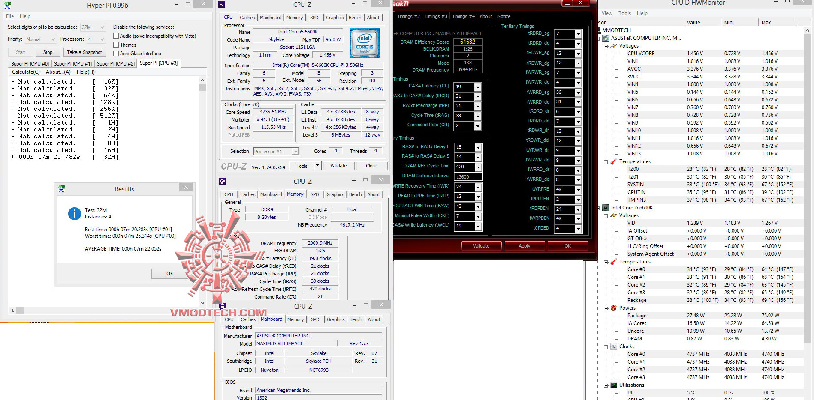
Task: Check the Aero Glass Interface option
Action: tap(116, 54)
